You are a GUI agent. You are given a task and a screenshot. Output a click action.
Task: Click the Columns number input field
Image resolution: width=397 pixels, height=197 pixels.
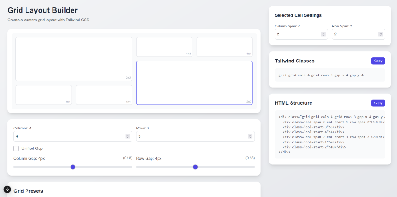point(69,136)
